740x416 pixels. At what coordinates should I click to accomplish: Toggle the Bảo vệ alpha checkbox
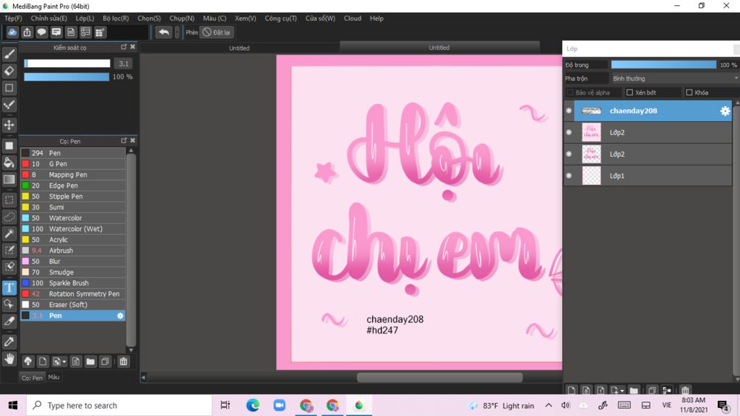pos(570,92)
